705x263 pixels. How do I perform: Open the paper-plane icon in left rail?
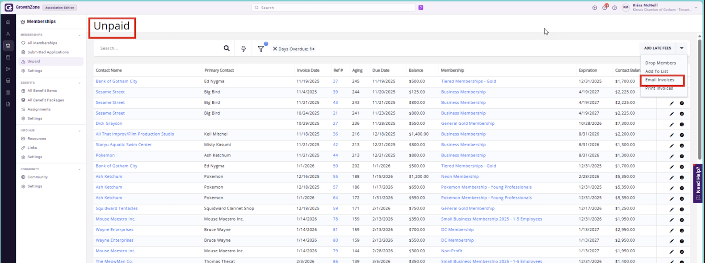point(8,69)
